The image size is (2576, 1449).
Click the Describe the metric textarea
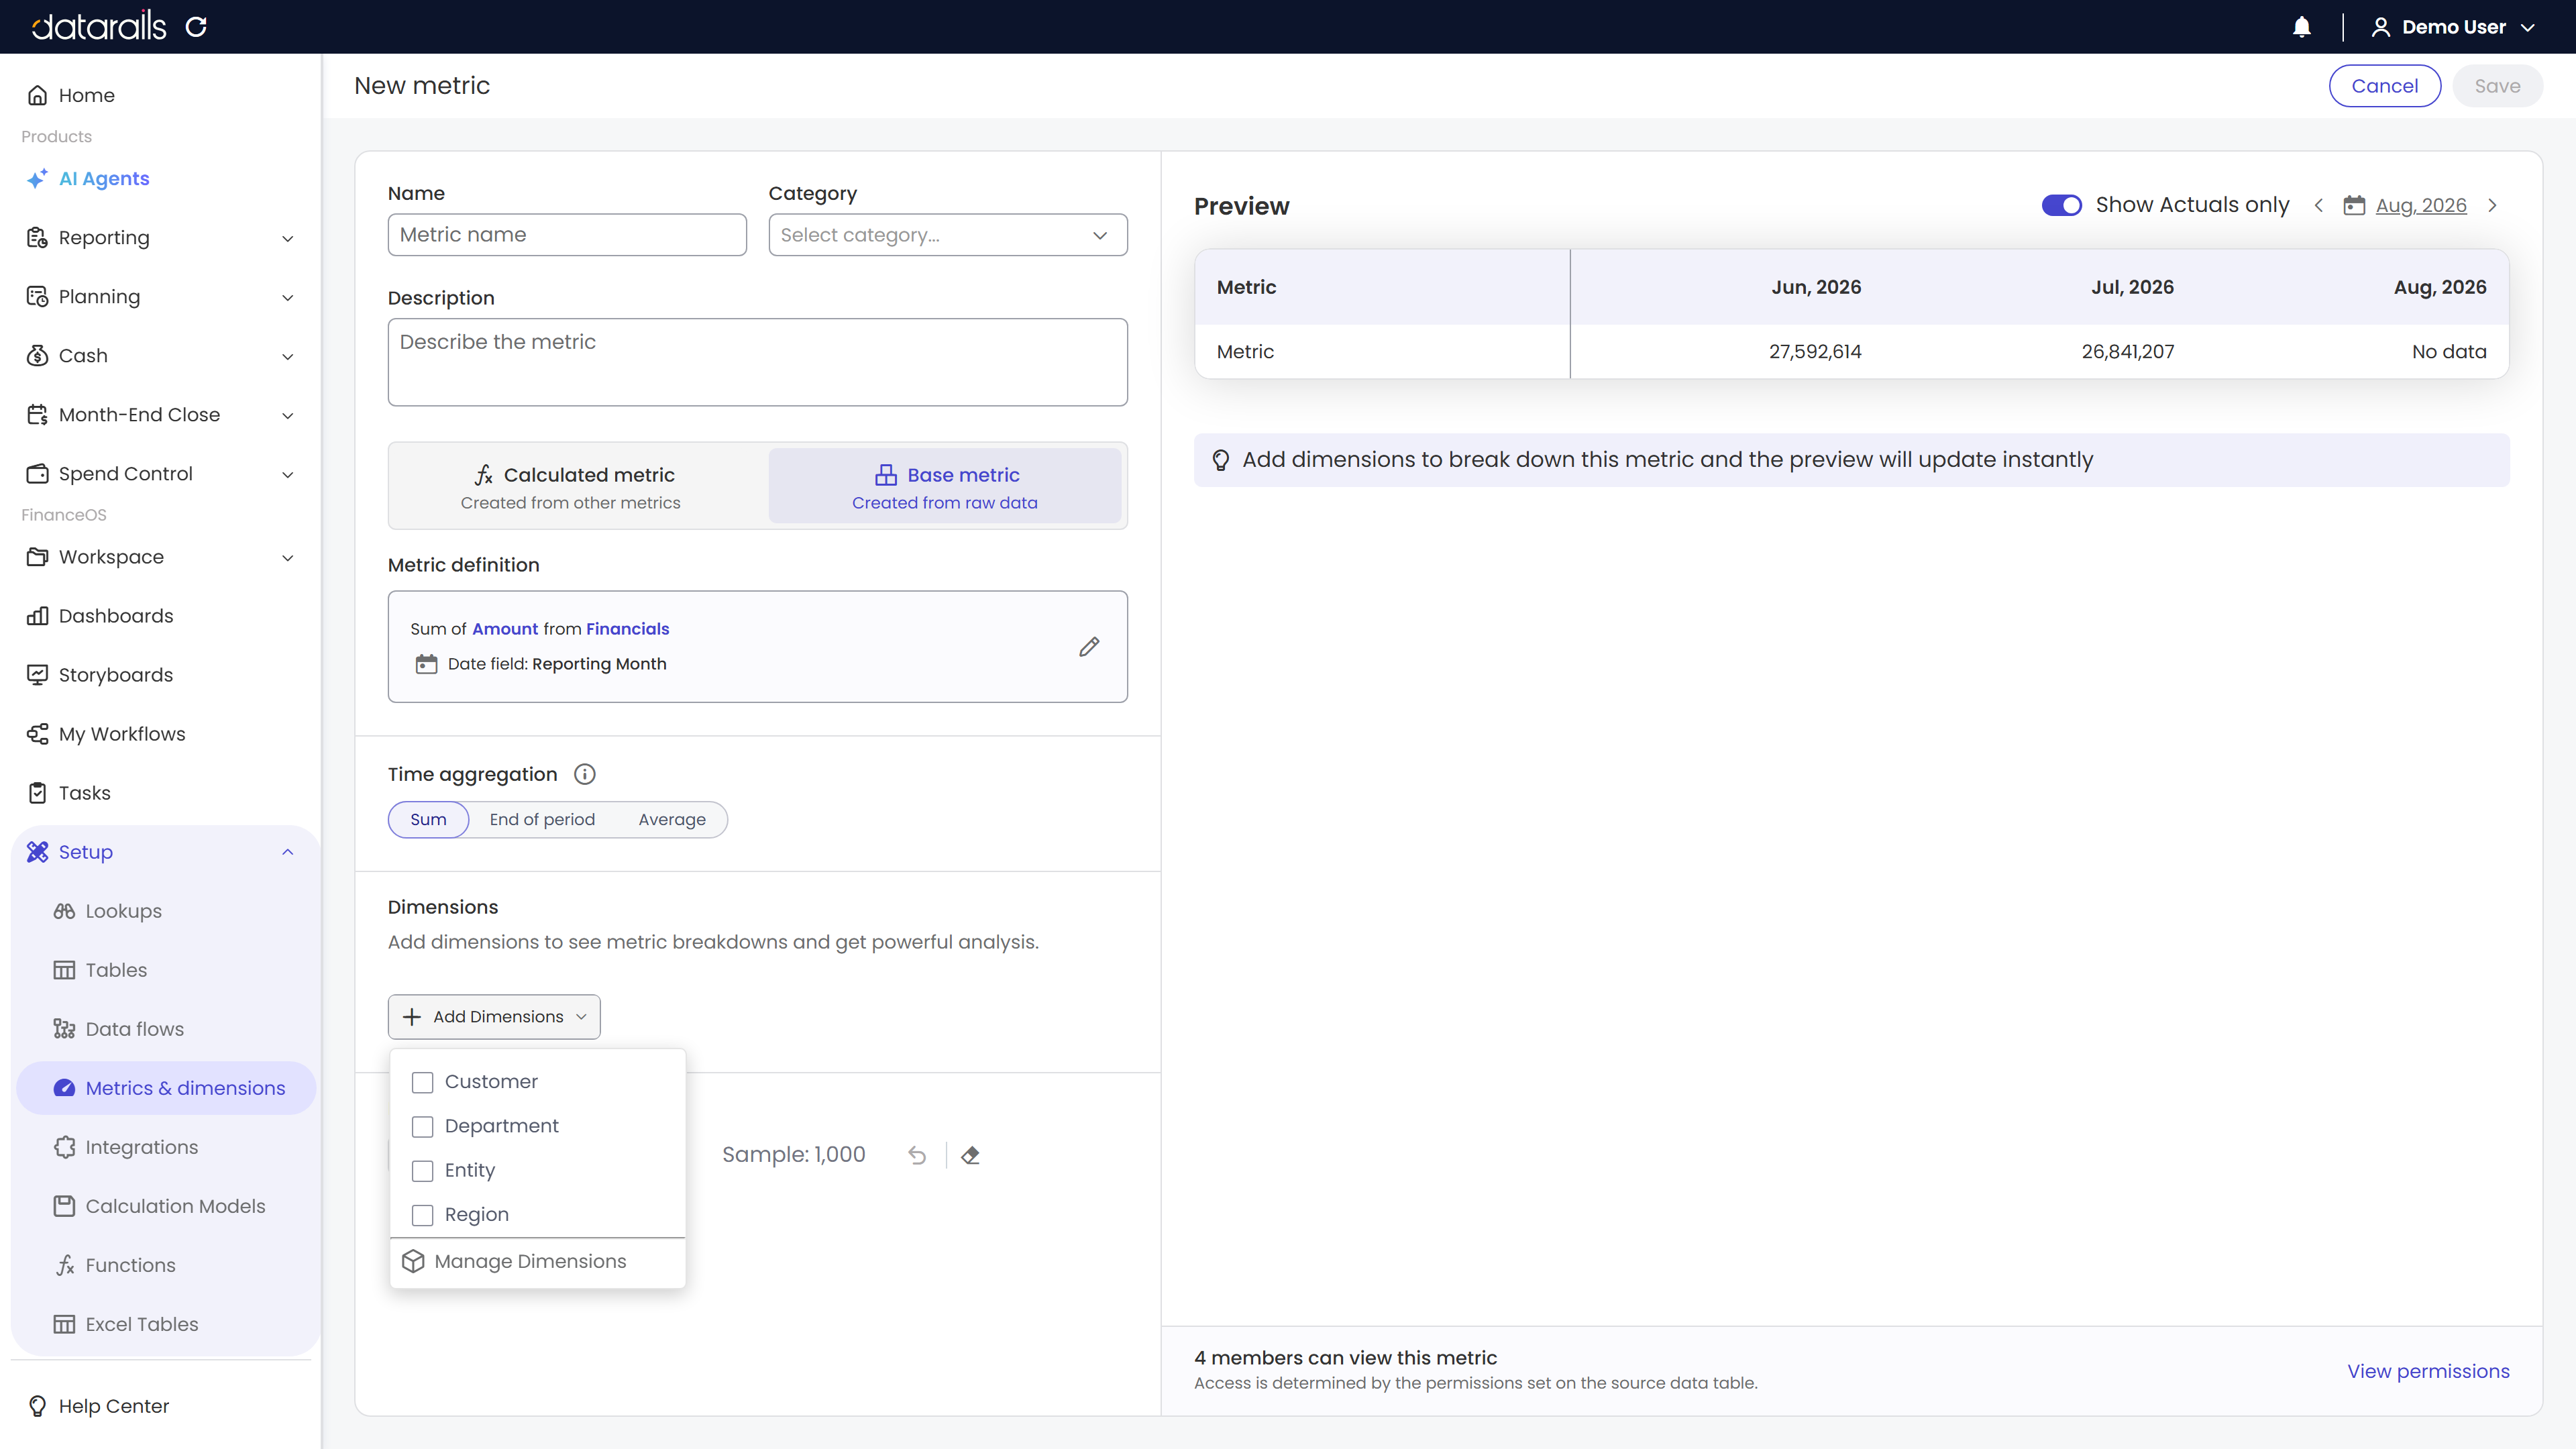pyautogui.click(x=757, y=362)
